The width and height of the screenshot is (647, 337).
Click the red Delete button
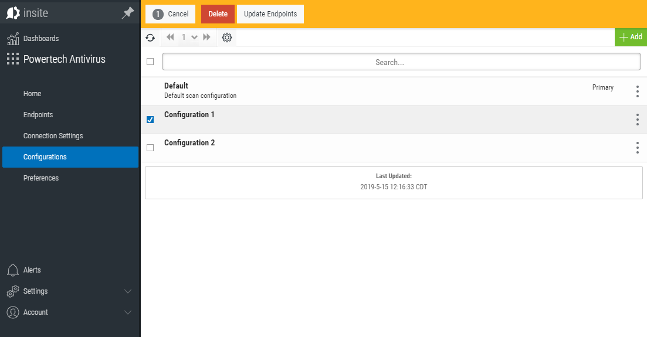coord(218,14)
